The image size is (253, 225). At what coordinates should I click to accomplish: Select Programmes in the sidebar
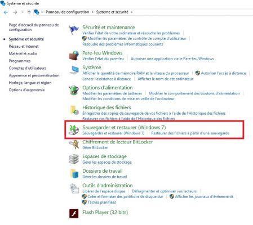[20, 61]
